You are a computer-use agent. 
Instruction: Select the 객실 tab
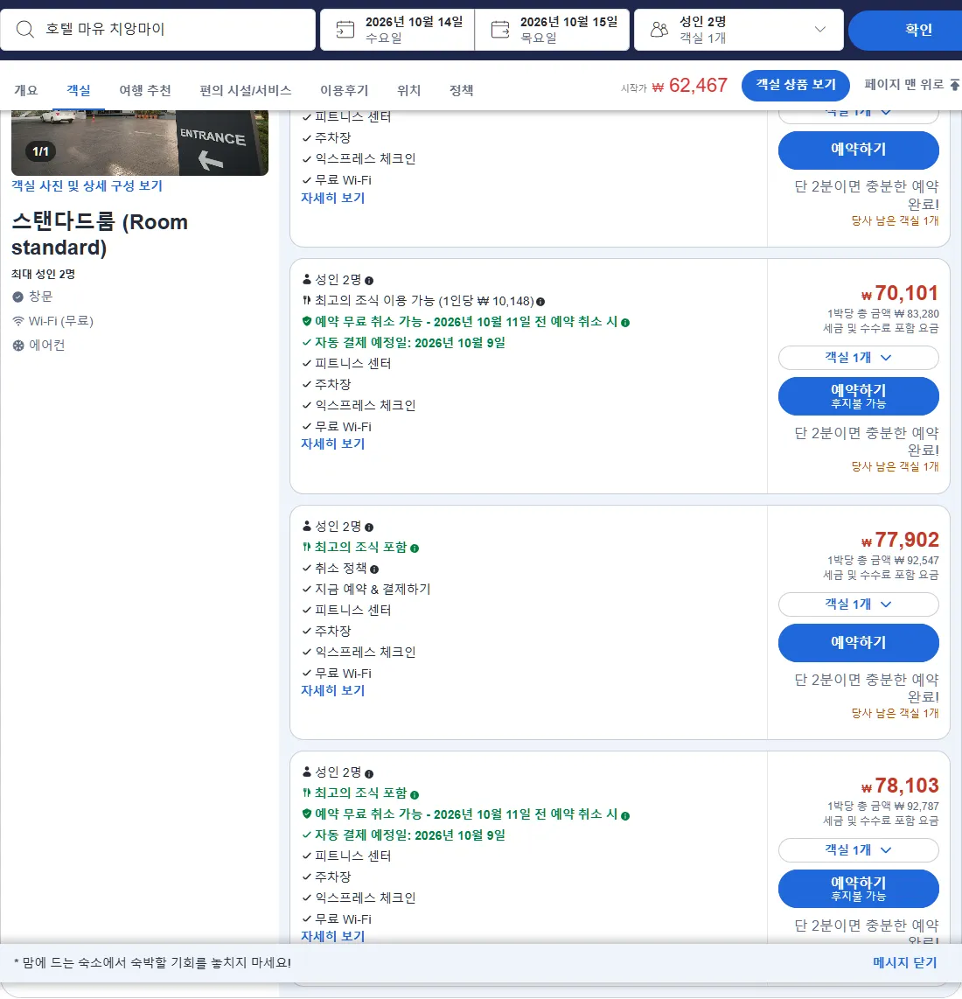click(x=79, y=90)
